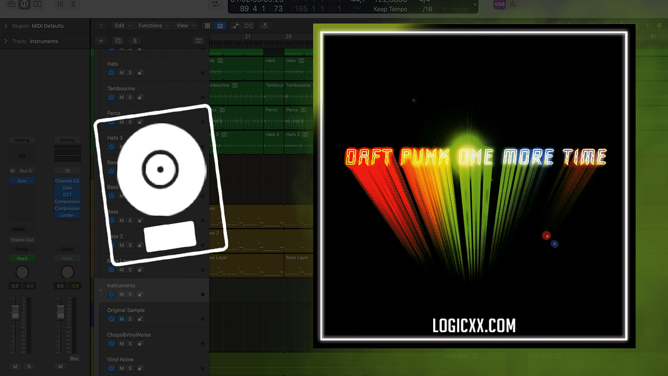Enable Read automation on the left channel strip

click(22, 258)
